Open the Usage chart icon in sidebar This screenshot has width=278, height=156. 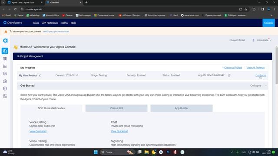click(5, 66)
